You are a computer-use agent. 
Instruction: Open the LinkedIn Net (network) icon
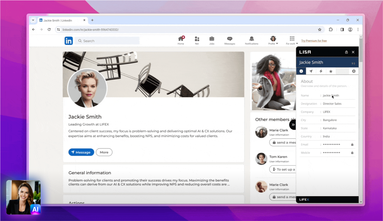pyautogui.click(x=197, y=39)
